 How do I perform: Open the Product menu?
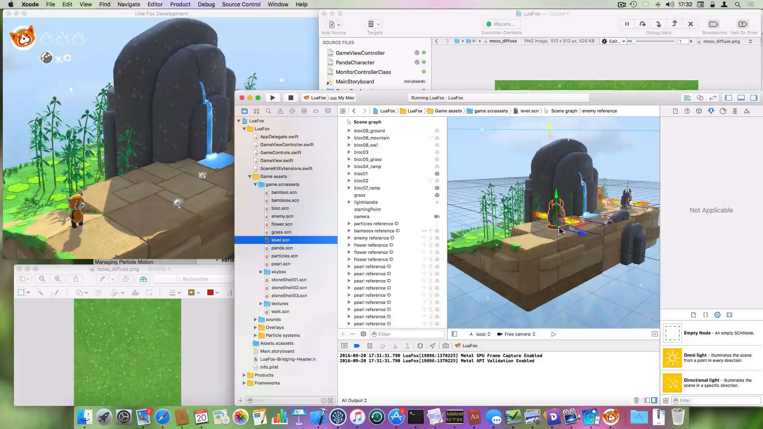180,4
